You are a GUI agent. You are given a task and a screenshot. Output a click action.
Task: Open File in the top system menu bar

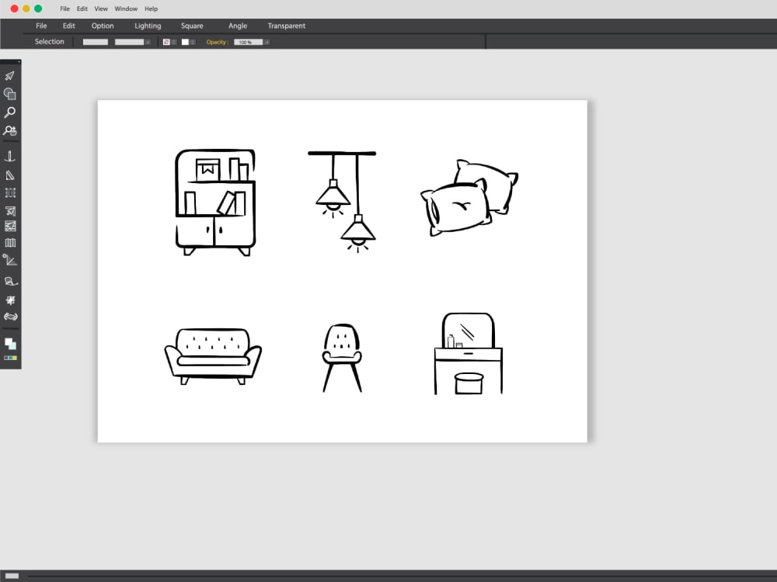point(65,9)
